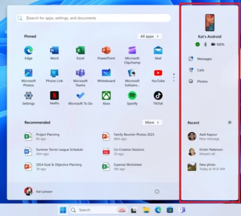
Task: Click the taskbar Search box
Action: 99,210
